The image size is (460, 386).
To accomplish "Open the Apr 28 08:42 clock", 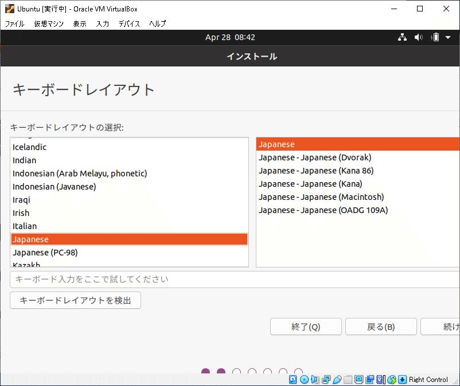I will tap(230, 37).
